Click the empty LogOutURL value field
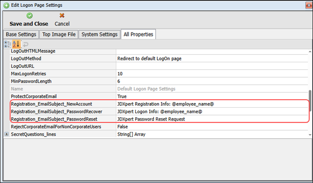 click(x=212, y=66)
